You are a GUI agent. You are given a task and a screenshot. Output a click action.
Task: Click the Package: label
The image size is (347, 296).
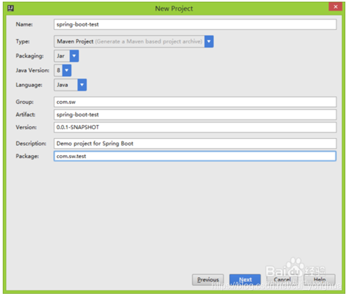click(x=27, y=156)
